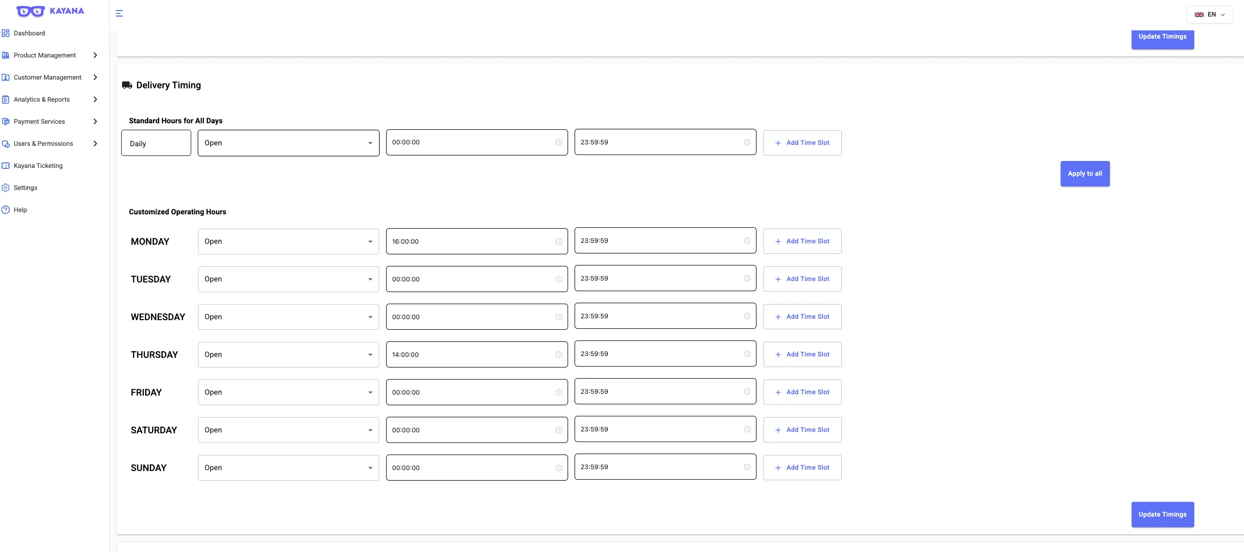1244x552 pixels.
Task: Click the Tuesday end time field
Action: click(x=665, y=278)
